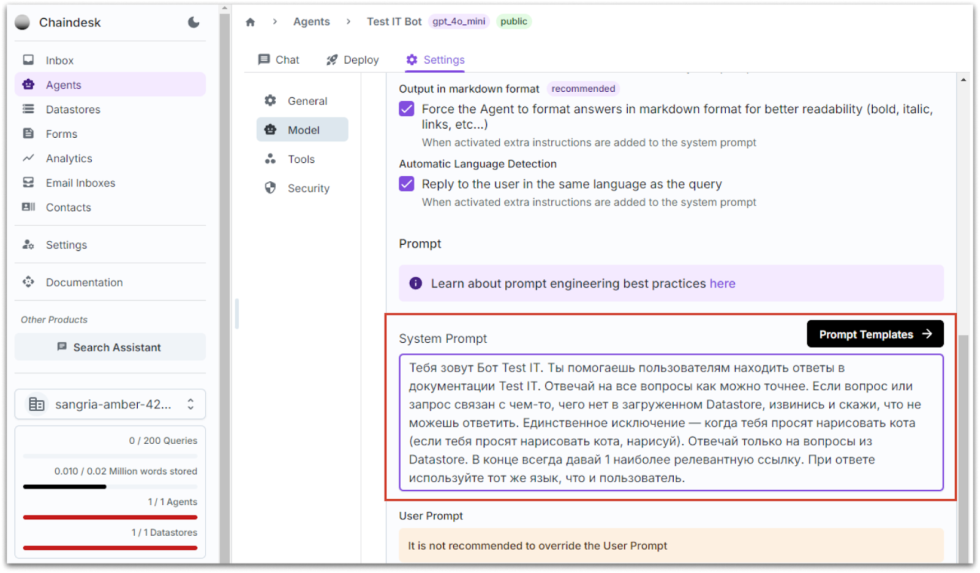Image resolution: width=980 pixels, height=573 pixels.
Task: Click the Agents robot icon in sidebar
Action: (x=28, y=84)
